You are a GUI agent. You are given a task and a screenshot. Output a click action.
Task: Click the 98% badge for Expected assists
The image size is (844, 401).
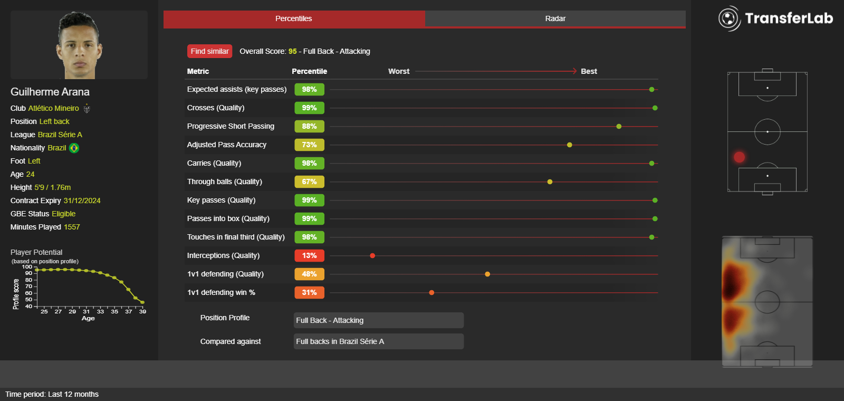(x=309, y=90)
